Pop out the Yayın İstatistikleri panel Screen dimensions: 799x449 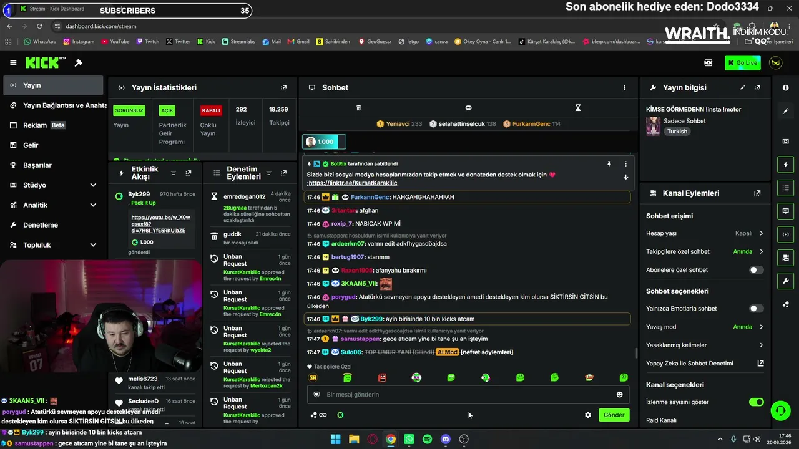pyautogui.click(x=284, y=88)
